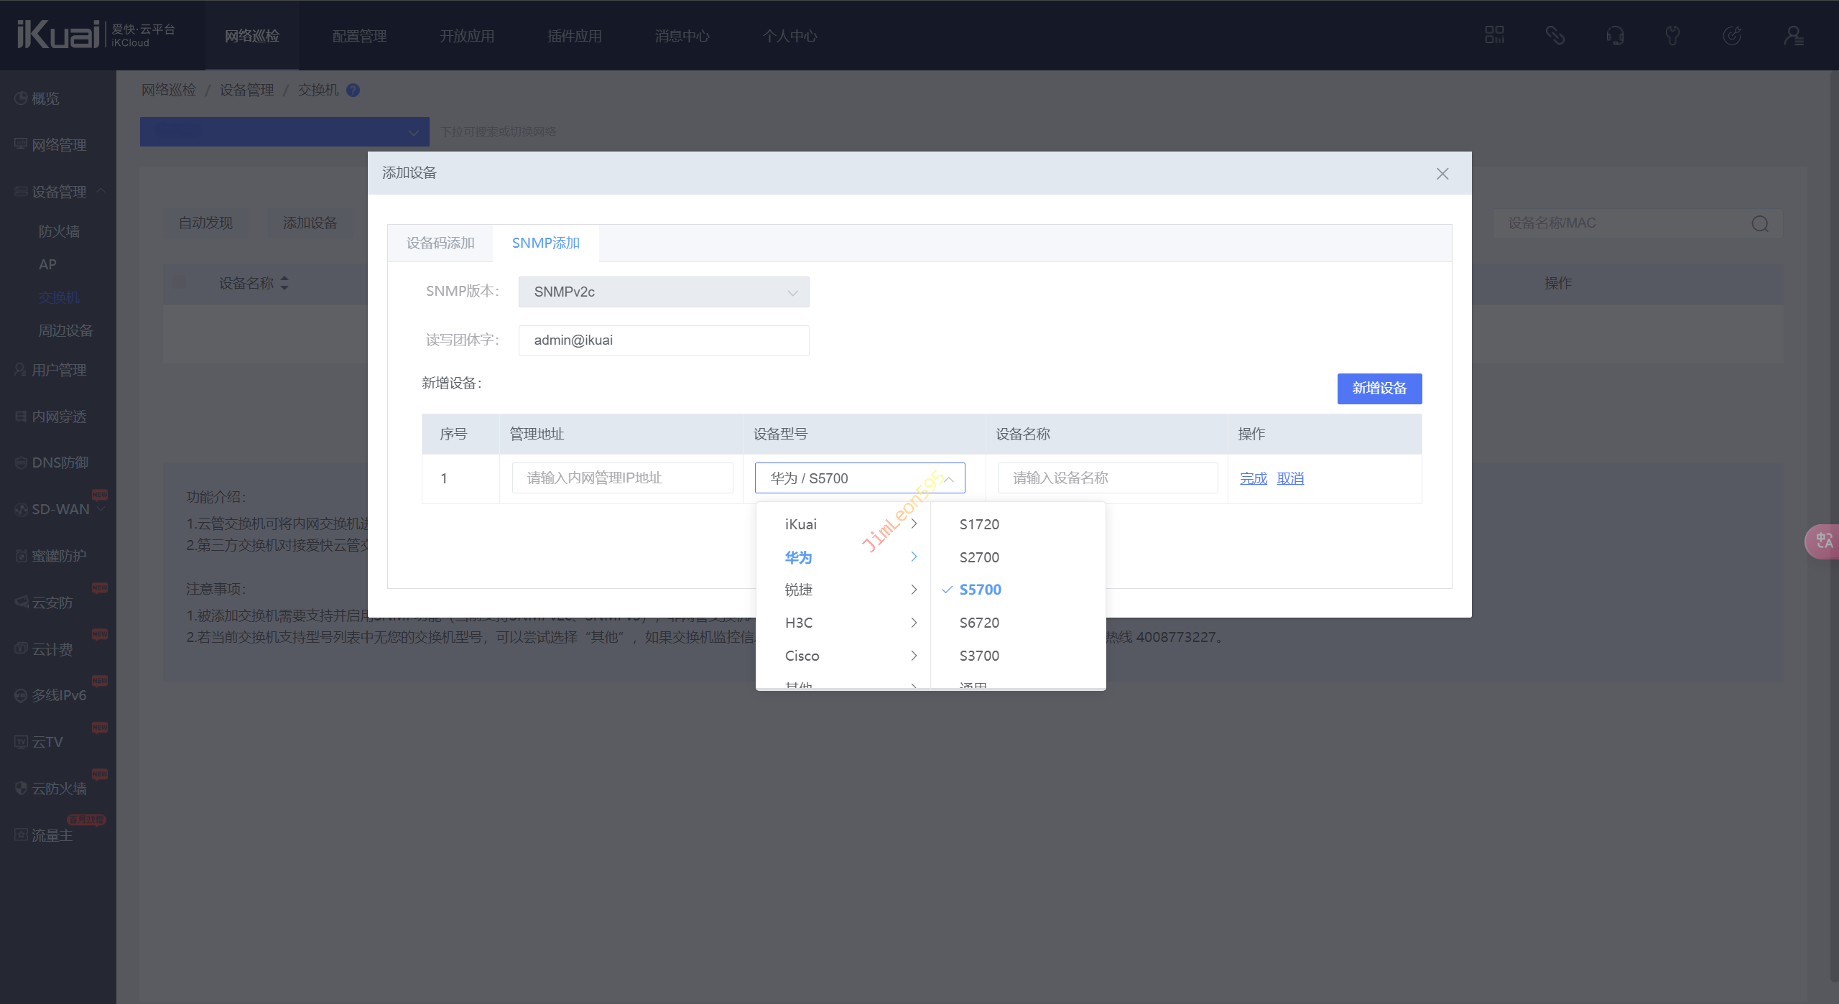Select S6720 model option
Image resolution: width=1839 pixels, height=1004 pixels.
coord(979,623)
